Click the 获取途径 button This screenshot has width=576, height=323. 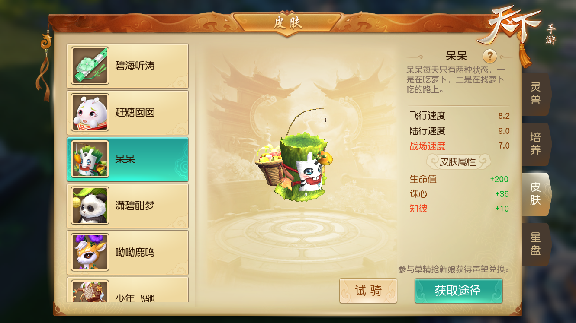point(458,291)
